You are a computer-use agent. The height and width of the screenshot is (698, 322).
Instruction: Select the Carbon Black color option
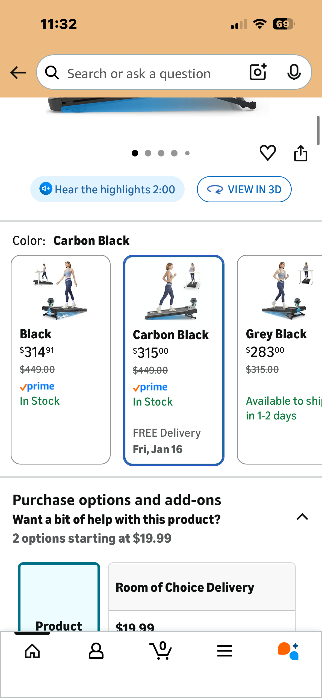(173, 360)
